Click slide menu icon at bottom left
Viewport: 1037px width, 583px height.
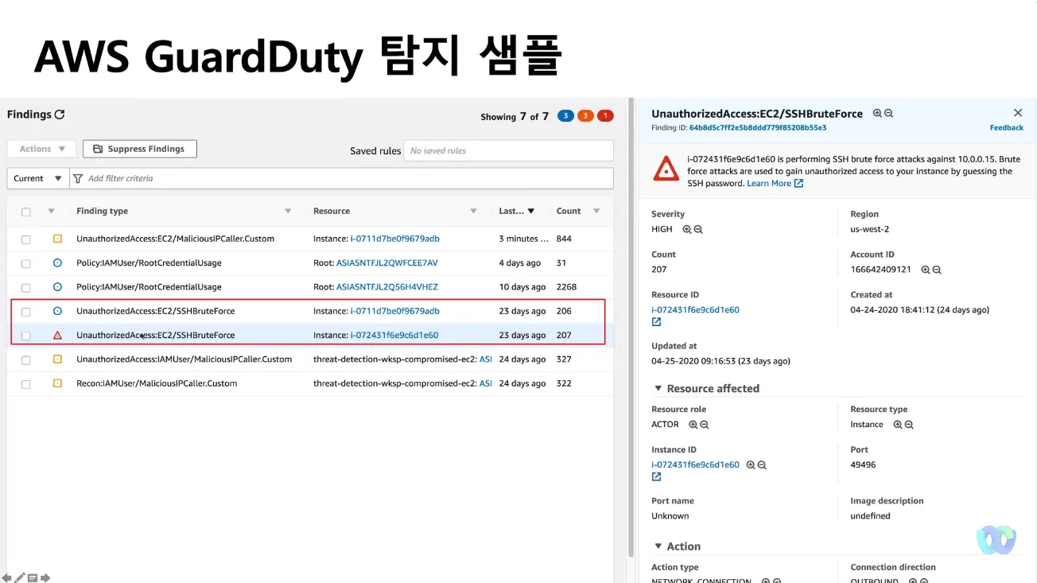pyautogui.click(x=33, y=577)
